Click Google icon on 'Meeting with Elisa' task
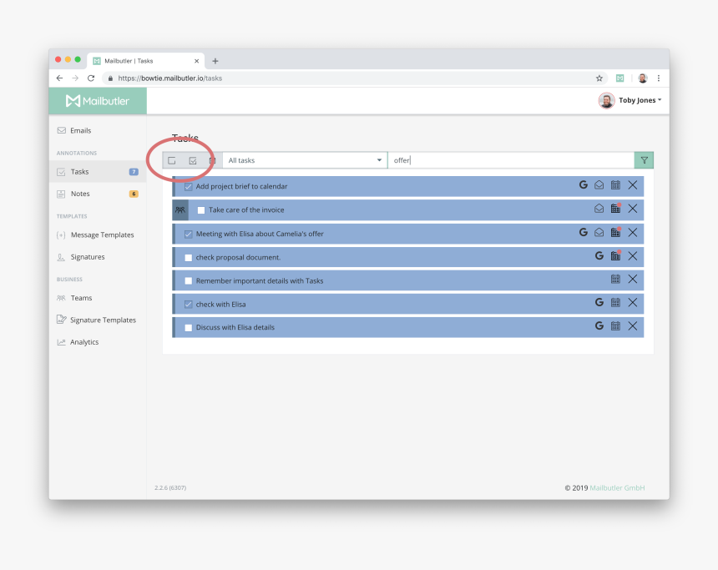The height and width of the screenshot is (570, 718). tap(584, 233)
